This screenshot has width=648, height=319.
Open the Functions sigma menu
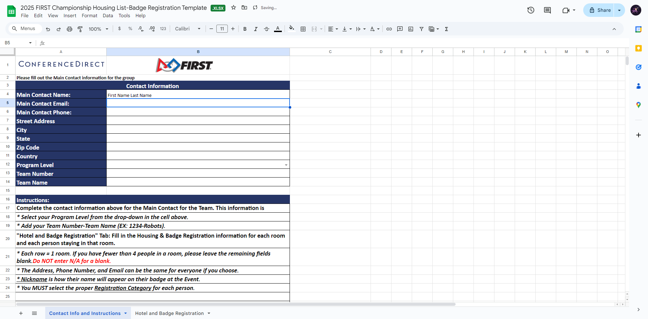(x=447, y=29)
